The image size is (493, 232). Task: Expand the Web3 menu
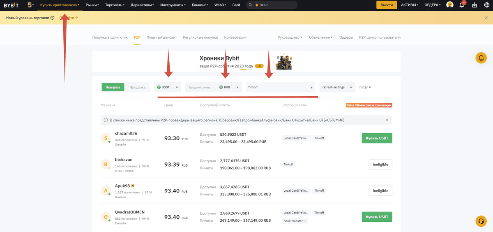click(221, 5)
